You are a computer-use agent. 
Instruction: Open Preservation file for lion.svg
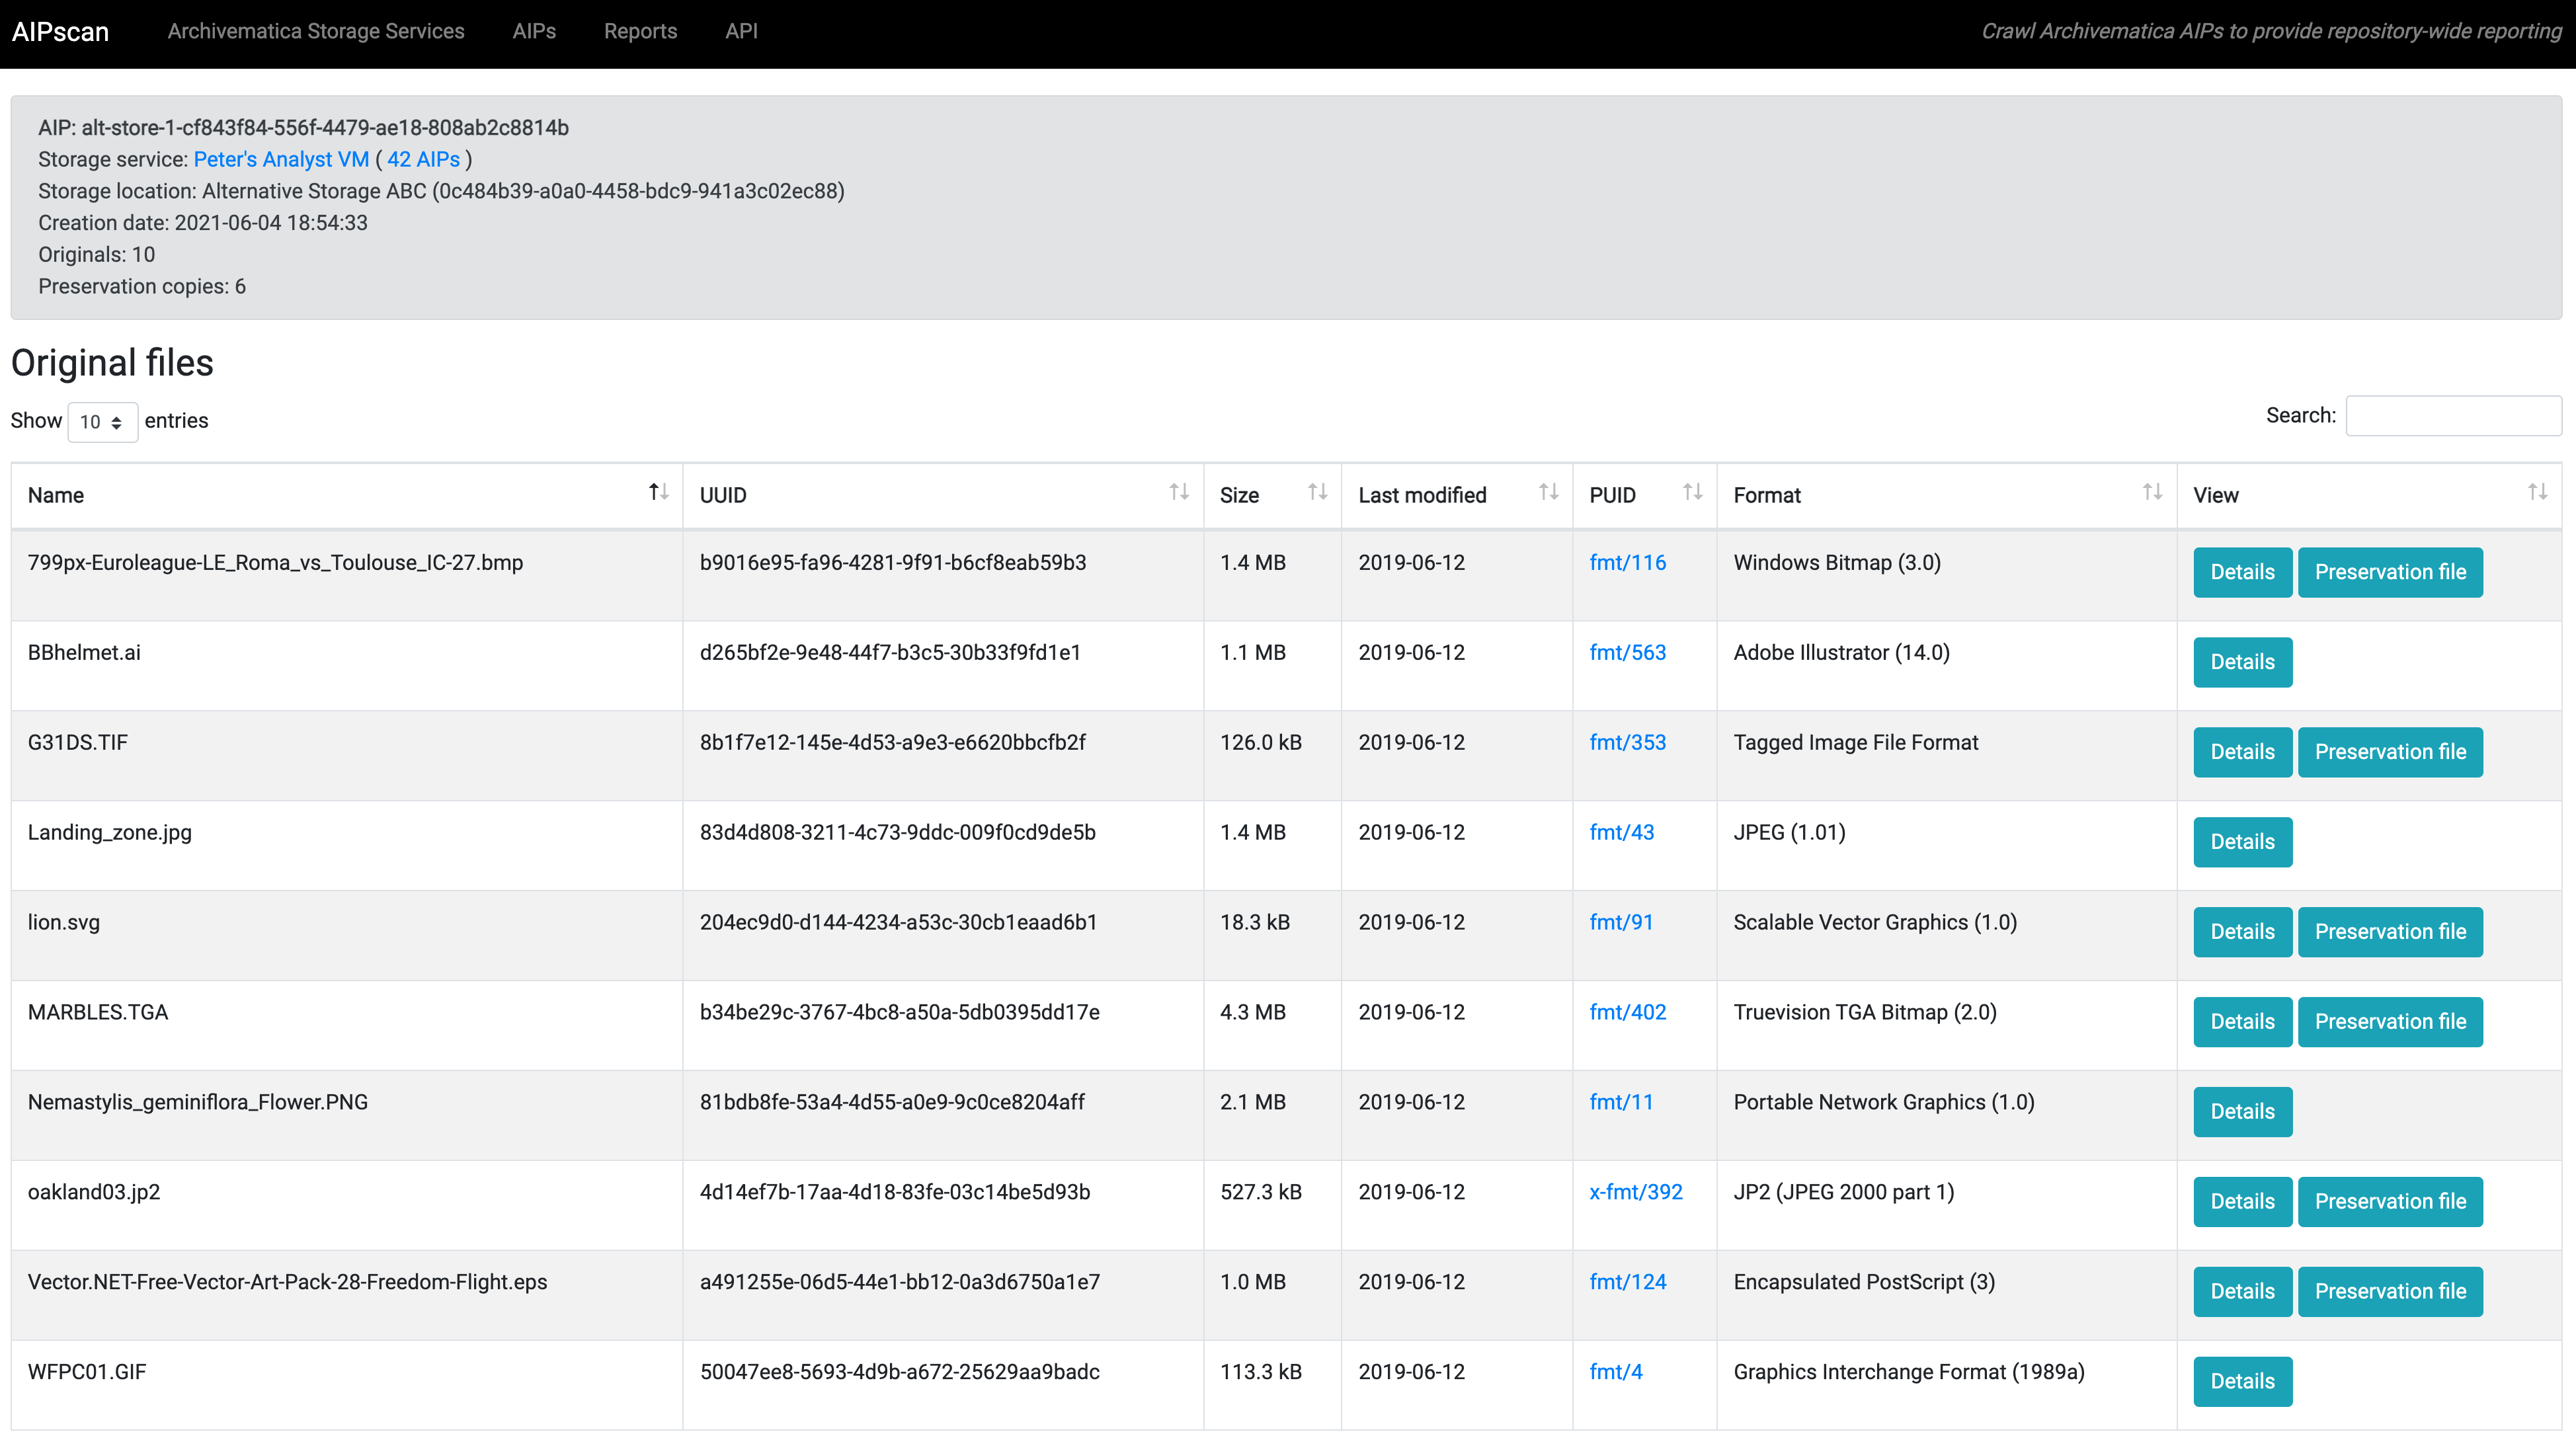click(x=2389, y=932)
